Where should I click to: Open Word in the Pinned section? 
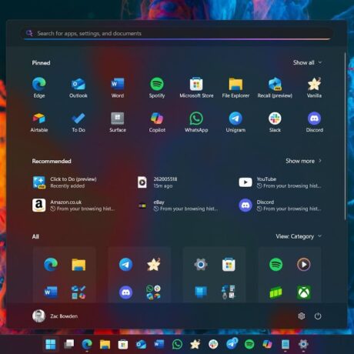[118, 88]
